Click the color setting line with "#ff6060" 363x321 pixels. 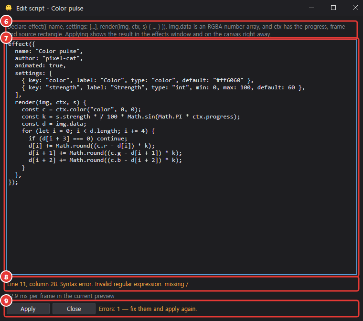(x=138, y=80)
